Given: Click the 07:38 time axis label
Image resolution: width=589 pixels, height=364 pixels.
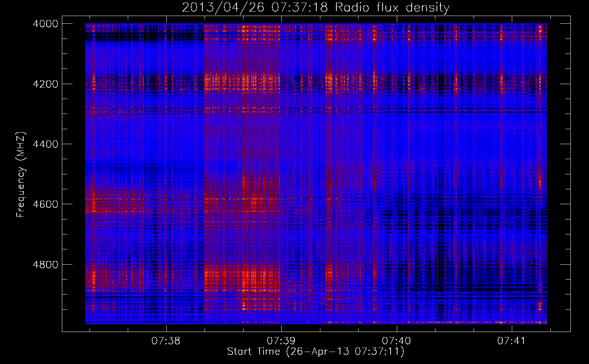Looking at the screenshot, I should click(166, 341).
